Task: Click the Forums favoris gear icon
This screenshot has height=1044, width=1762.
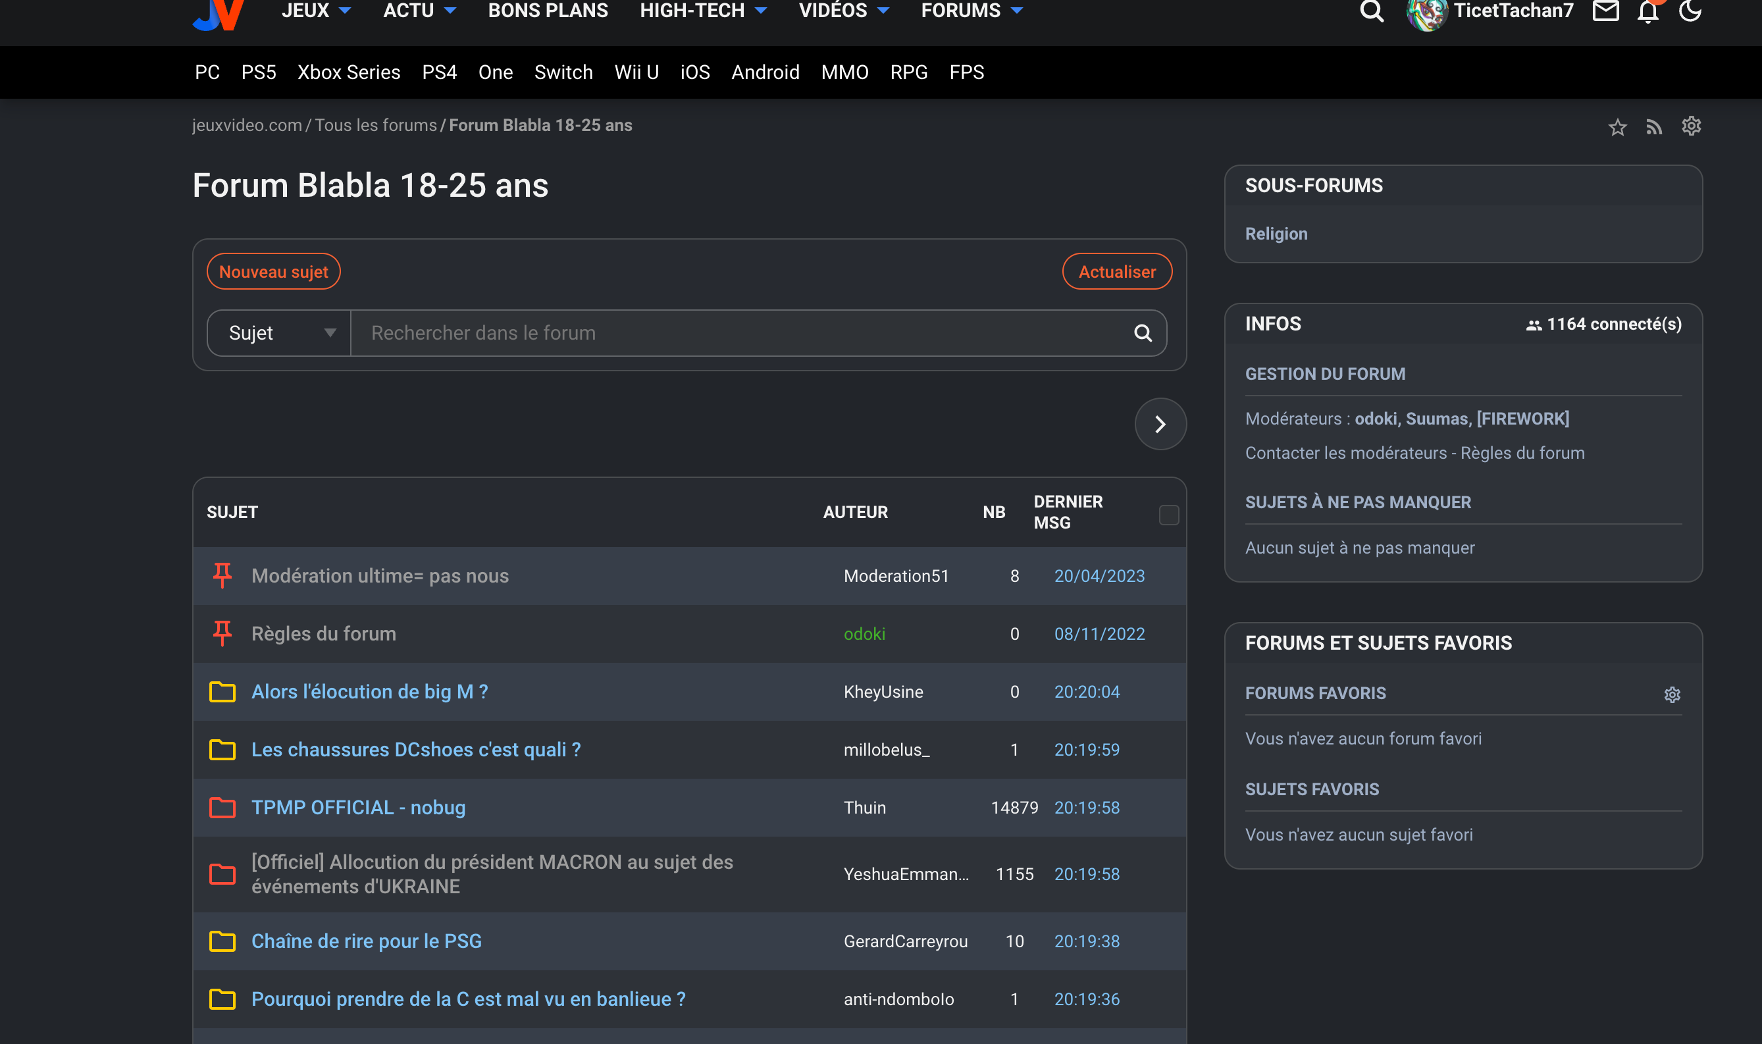Action: click(1672, 694)
